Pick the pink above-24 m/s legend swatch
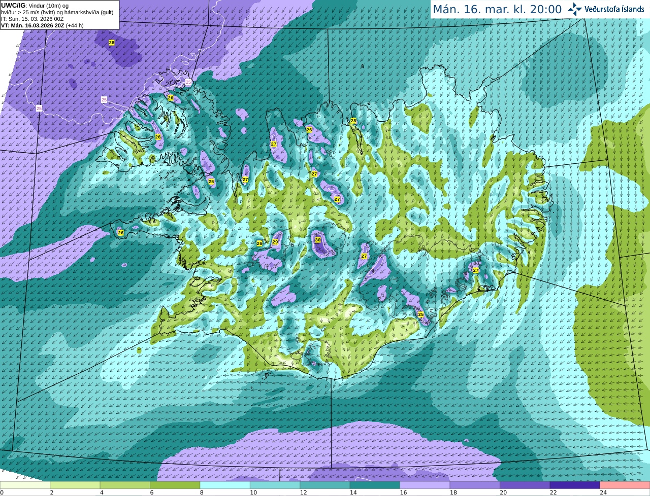 pos(625,485)
